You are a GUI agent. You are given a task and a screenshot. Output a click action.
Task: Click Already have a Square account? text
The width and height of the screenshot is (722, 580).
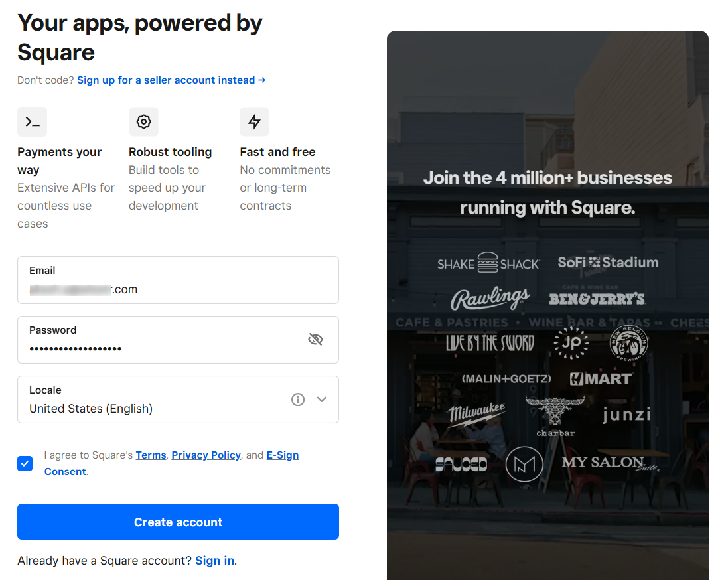point(105,561)
